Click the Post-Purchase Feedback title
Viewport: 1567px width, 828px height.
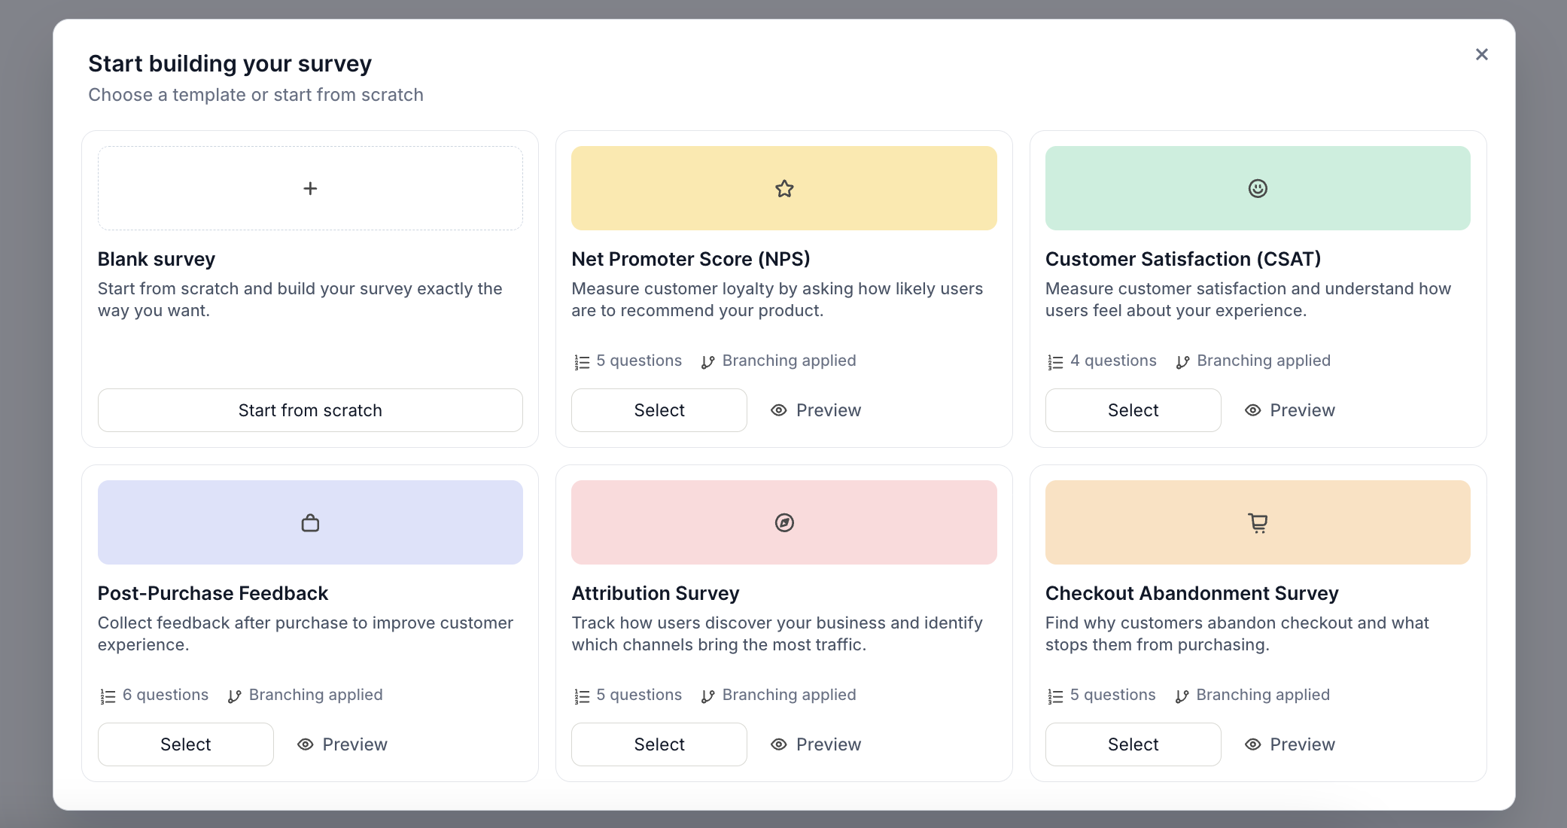pos(213,593)
